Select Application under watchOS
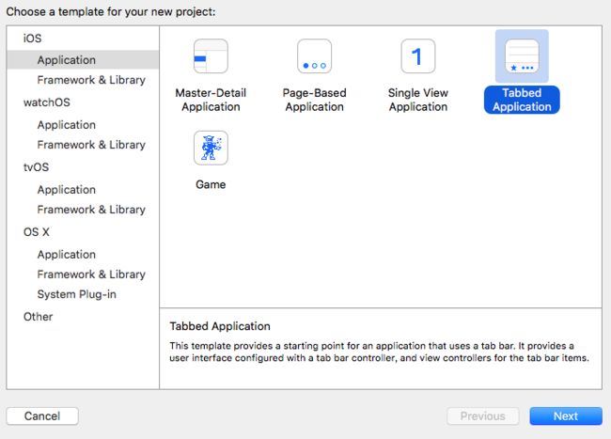This screenshot has width=611, height=439. [66, 125]
